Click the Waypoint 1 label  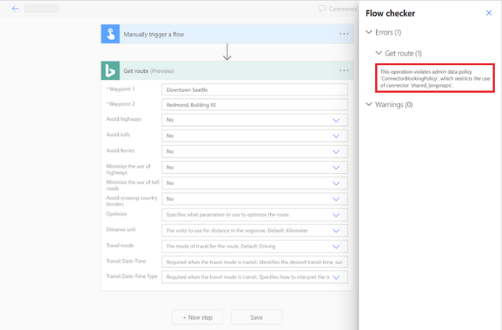(x=121, y=89)
